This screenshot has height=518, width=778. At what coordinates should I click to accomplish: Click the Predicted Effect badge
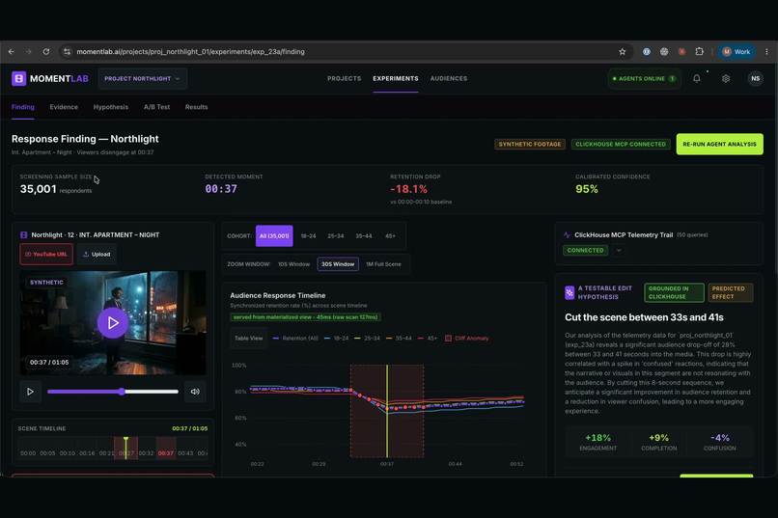[731, 292]
